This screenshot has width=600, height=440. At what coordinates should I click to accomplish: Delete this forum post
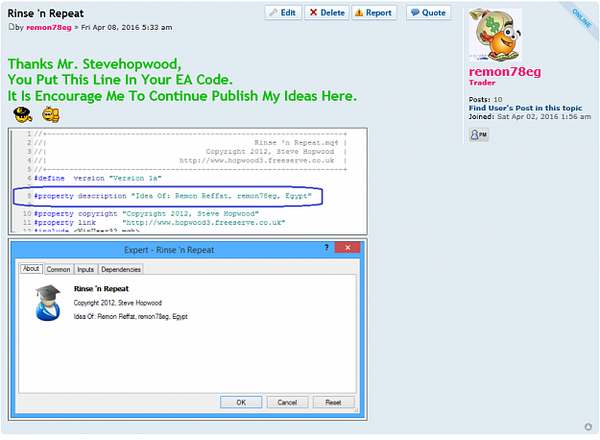326,12
